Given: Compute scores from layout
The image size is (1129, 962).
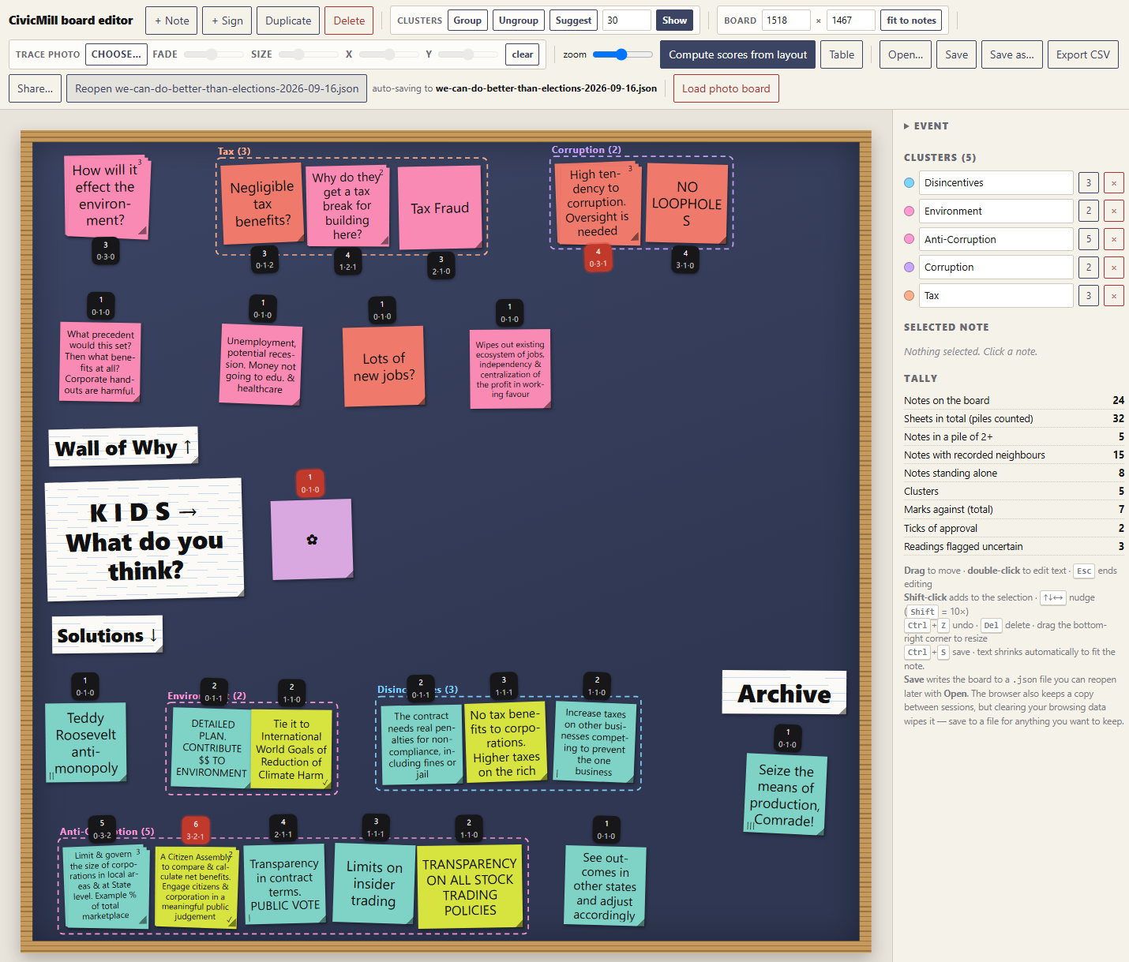Looking at the screenshot, I should click(737, 54).
